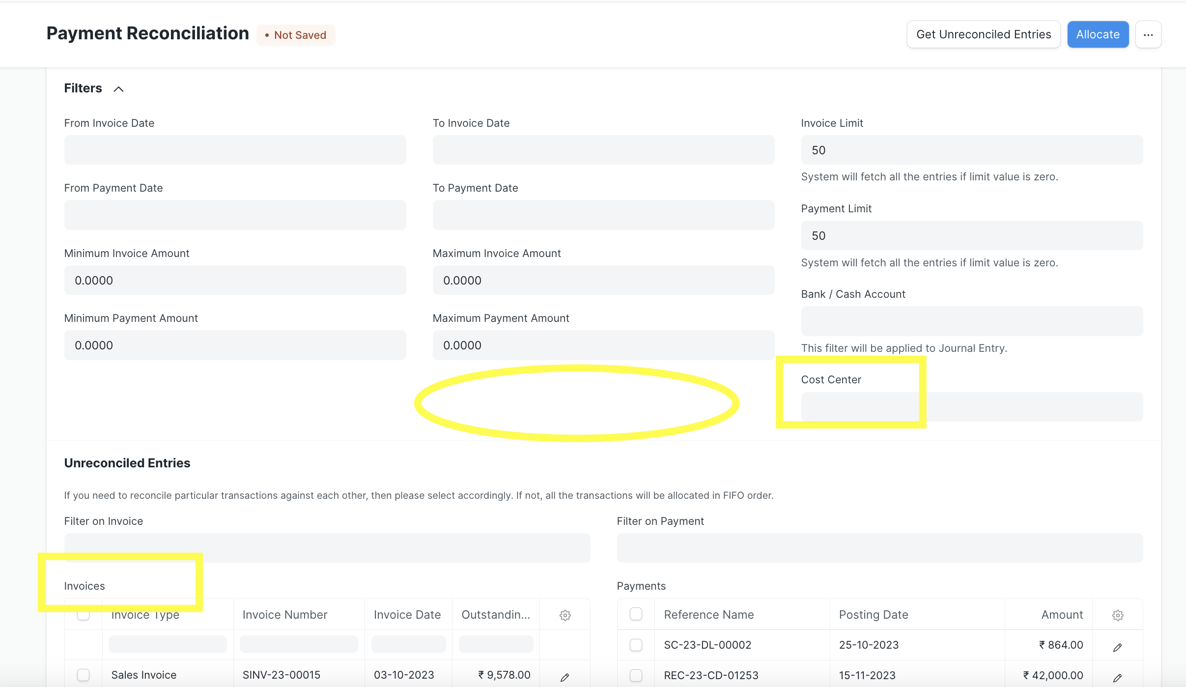Click the From Invoice Date field
This screenshot has height=687, width=1186.
tap(234, 150)
